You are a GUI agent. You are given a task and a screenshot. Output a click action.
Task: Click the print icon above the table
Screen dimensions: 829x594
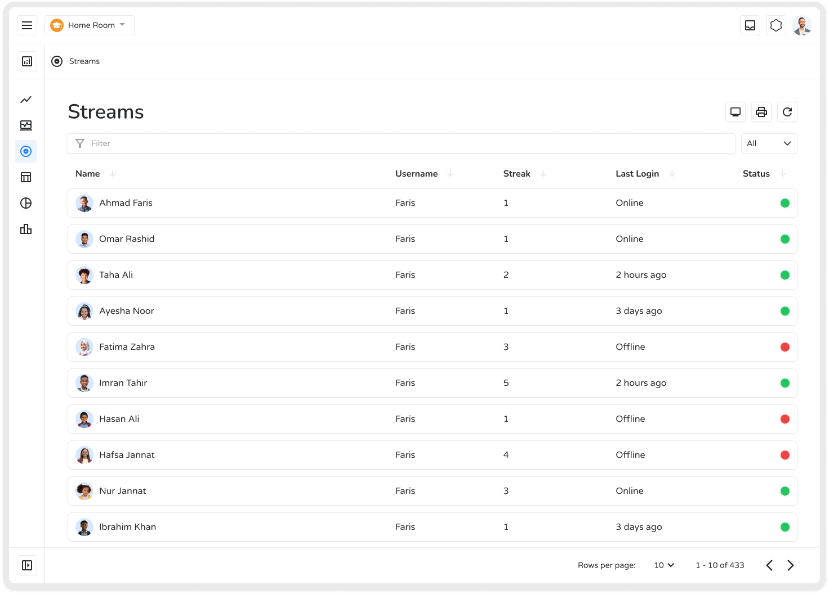761,112
